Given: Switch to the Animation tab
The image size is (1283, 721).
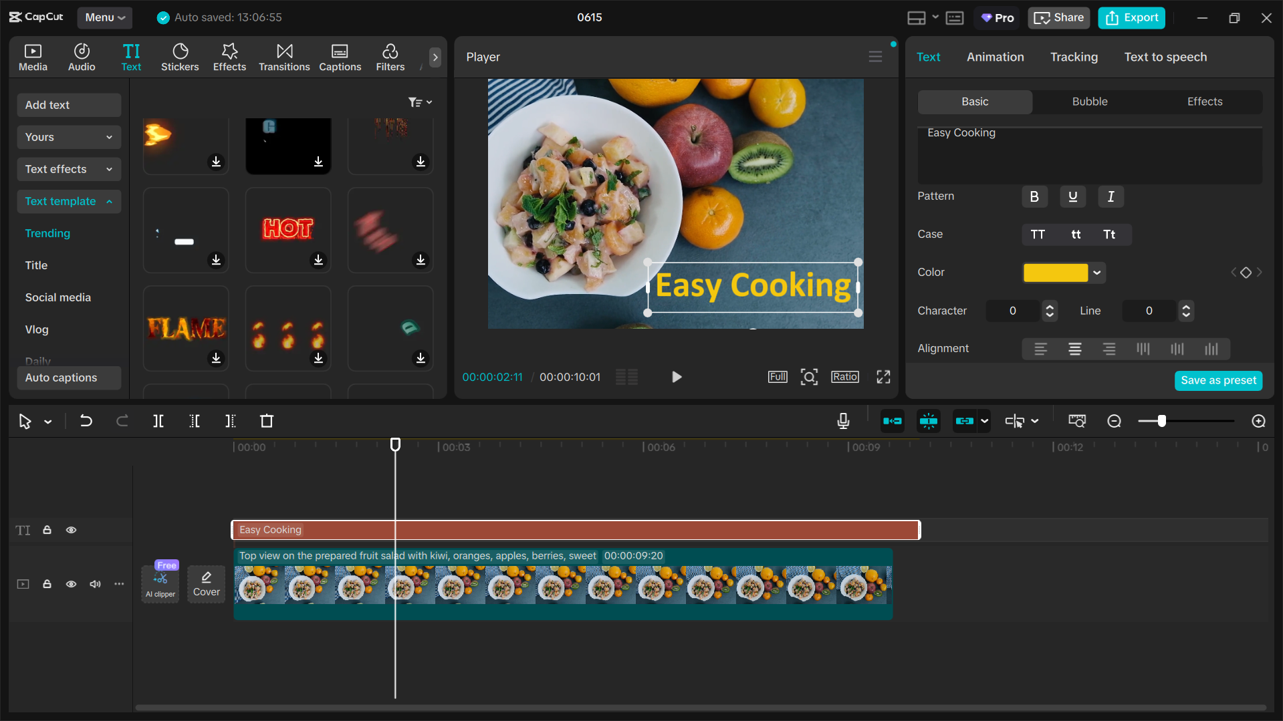Looking at the screenshot, I should click(x=995, y=57).
